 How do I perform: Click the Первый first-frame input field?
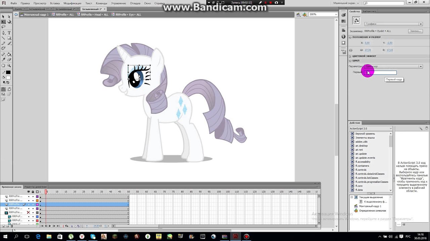click(380, 72)
